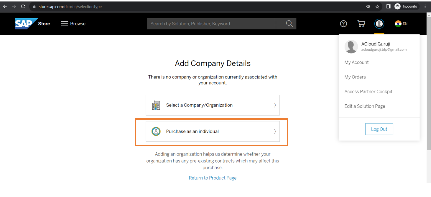Open My Orders menu entry
The image size is (431, 197).
[355, 77]
